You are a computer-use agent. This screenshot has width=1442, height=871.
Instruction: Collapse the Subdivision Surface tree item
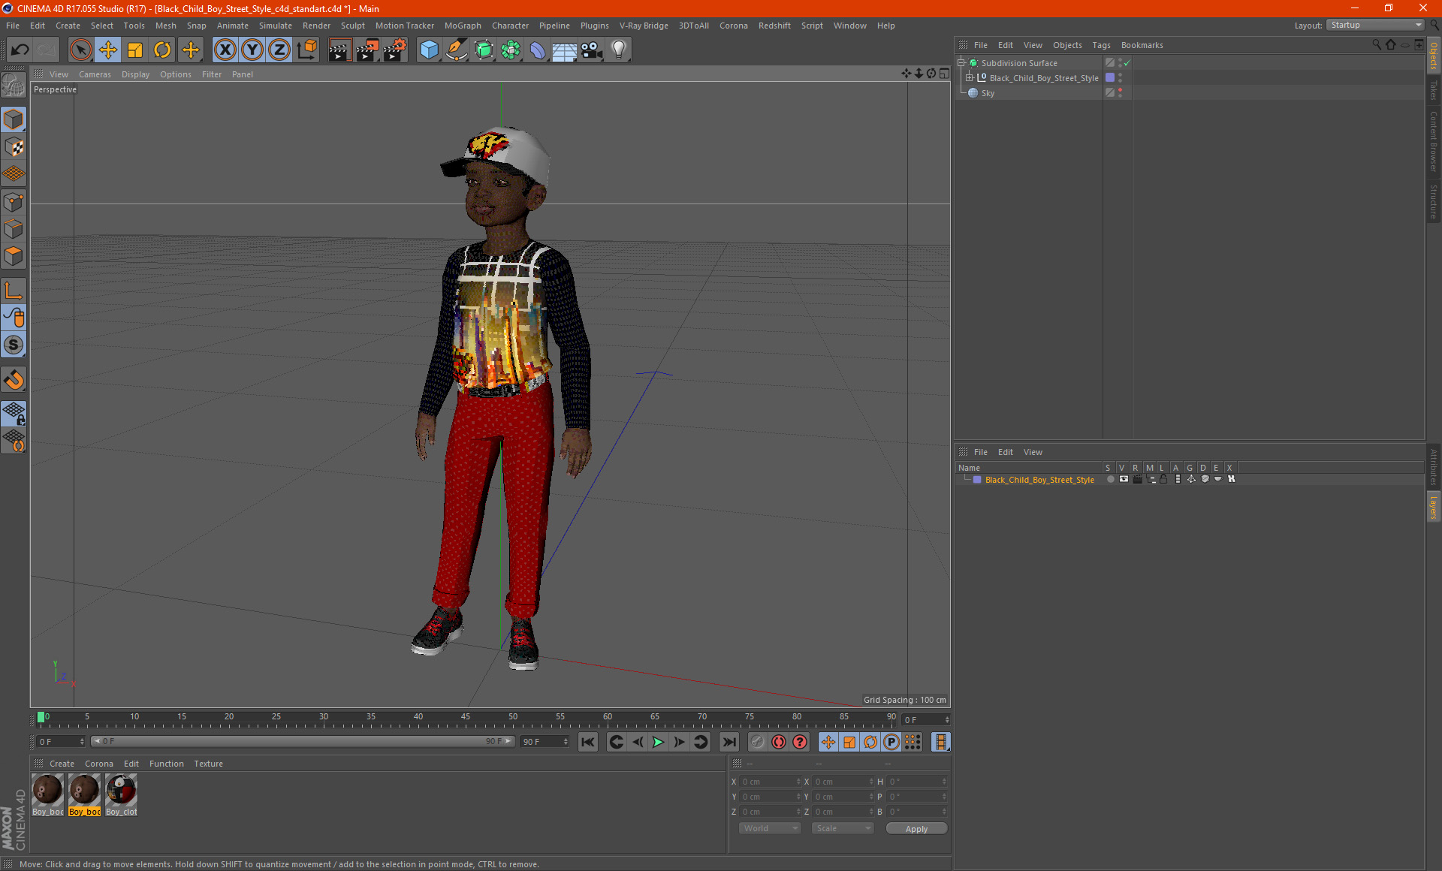tap(961, 63)
